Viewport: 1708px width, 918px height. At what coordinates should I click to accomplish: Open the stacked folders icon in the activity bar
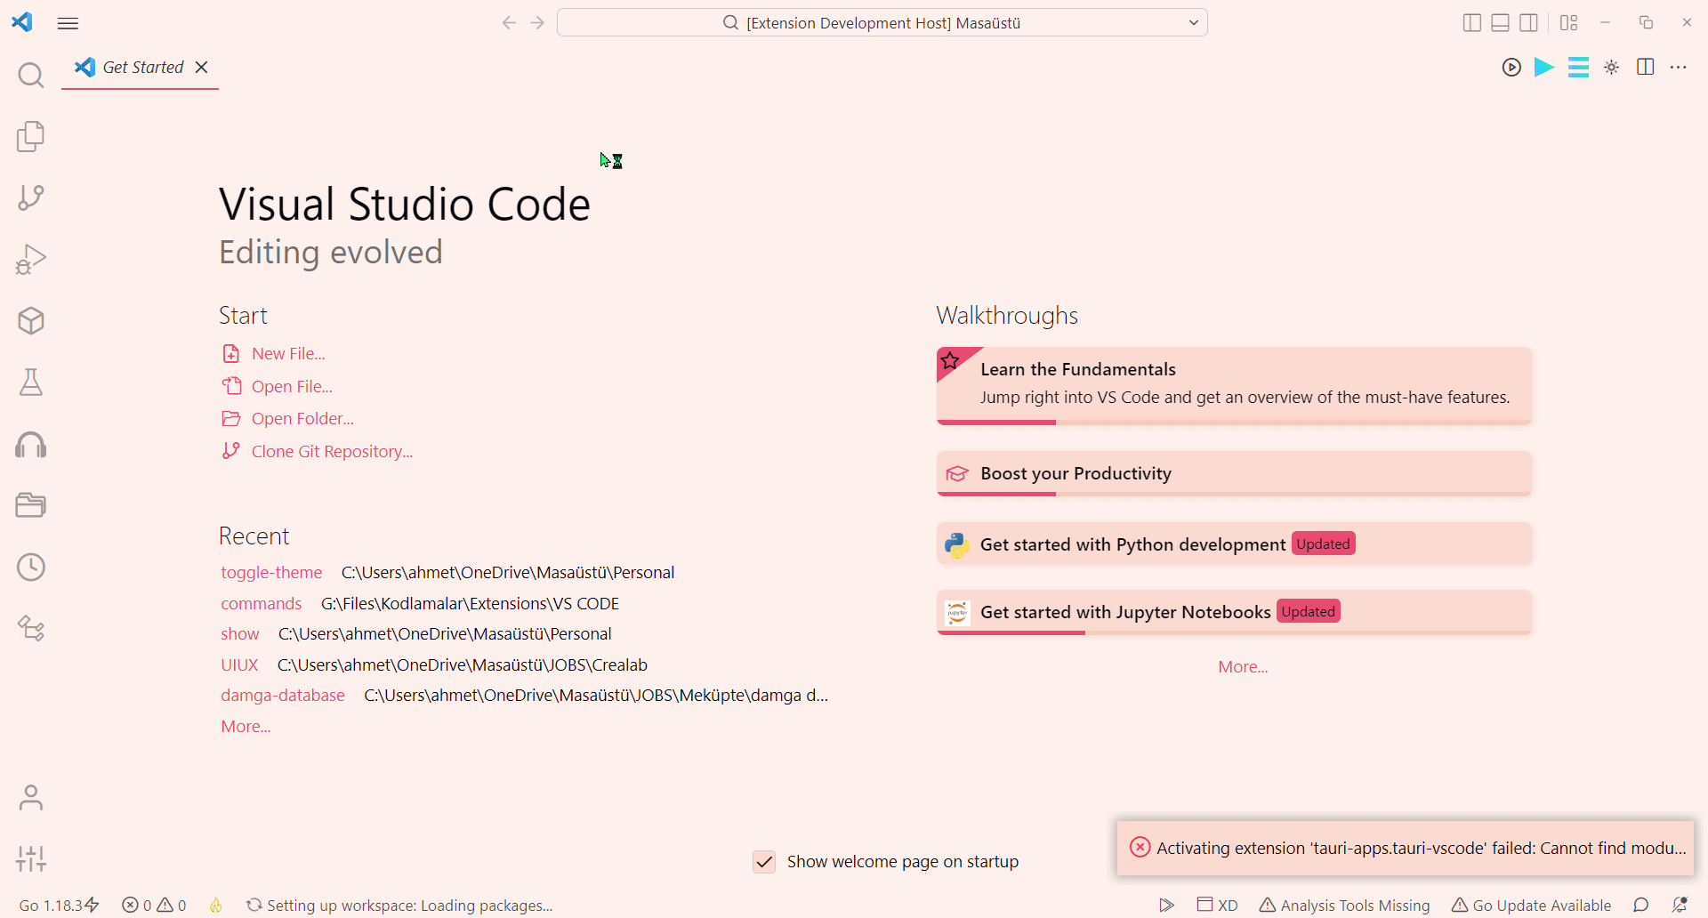pyautogui.click(x=31, y=505)
